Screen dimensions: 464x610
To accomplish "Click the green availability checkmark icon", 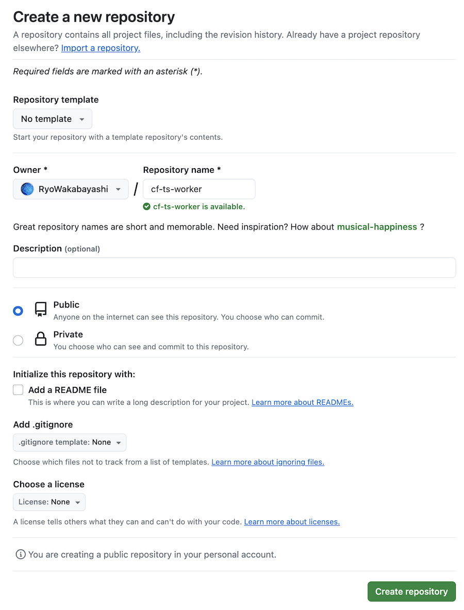I will [x=147, y=207].
